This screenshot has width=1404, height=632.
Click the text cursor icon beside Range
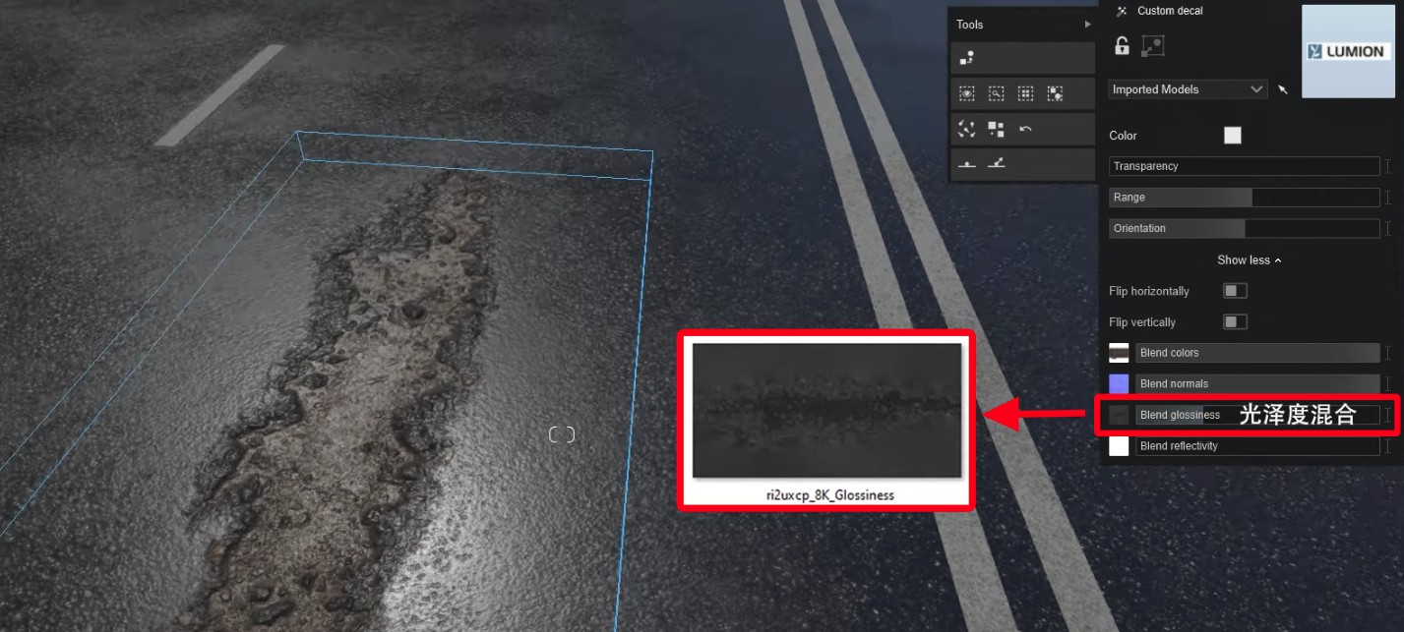click(x=1388, y=198)
